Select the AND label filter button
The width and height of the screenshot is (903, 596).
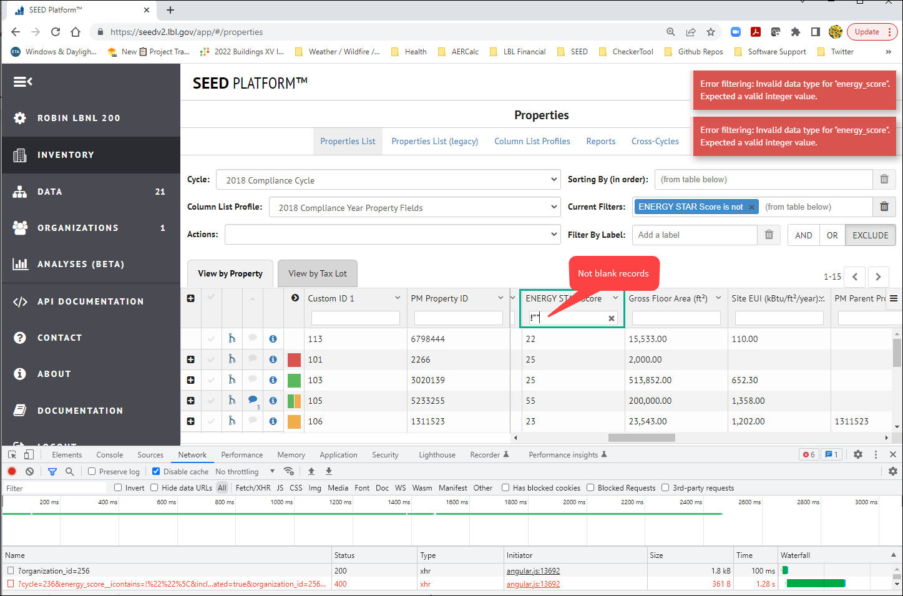804,235
